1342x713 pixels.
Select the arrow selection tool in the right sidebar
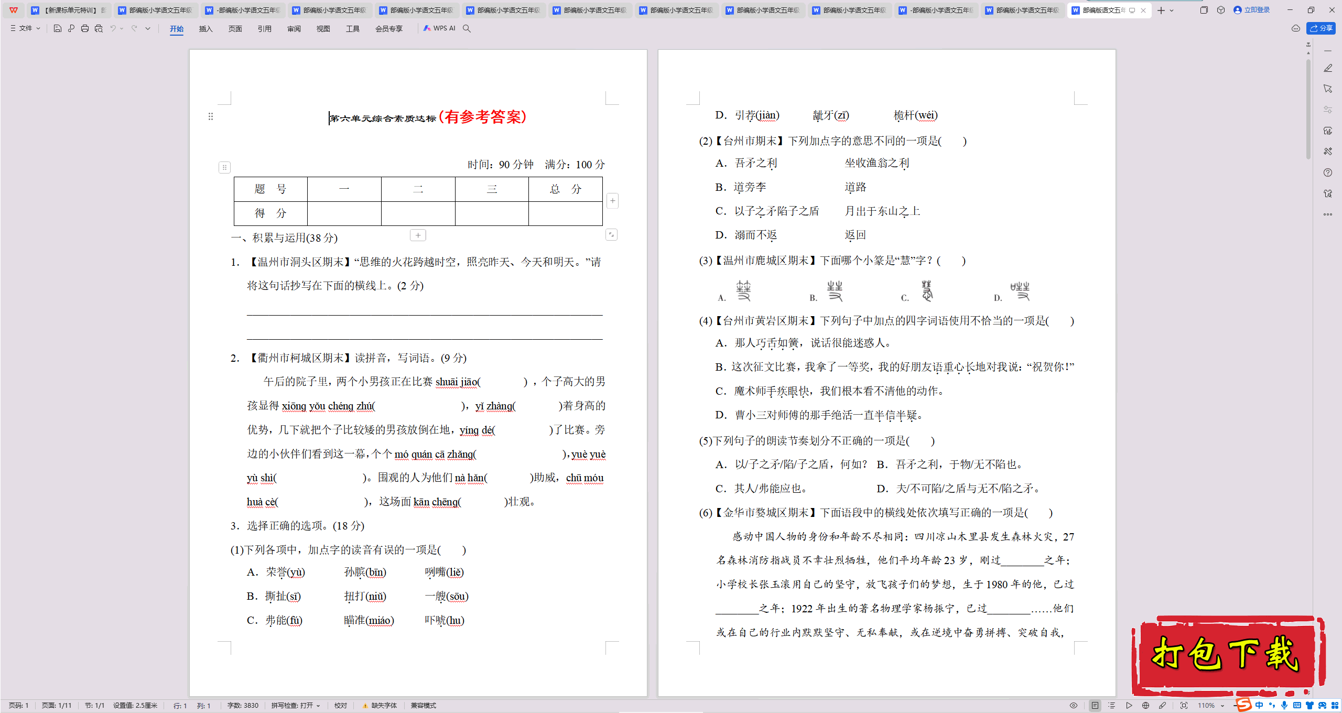(x=1328, y=89)
